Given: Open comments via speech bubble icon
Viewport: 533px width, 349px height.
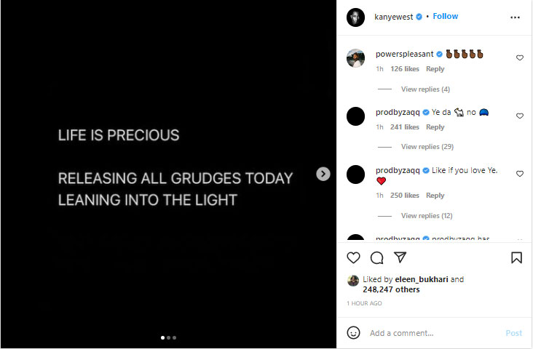Looking at the screenshot, I should pos(376,257).
